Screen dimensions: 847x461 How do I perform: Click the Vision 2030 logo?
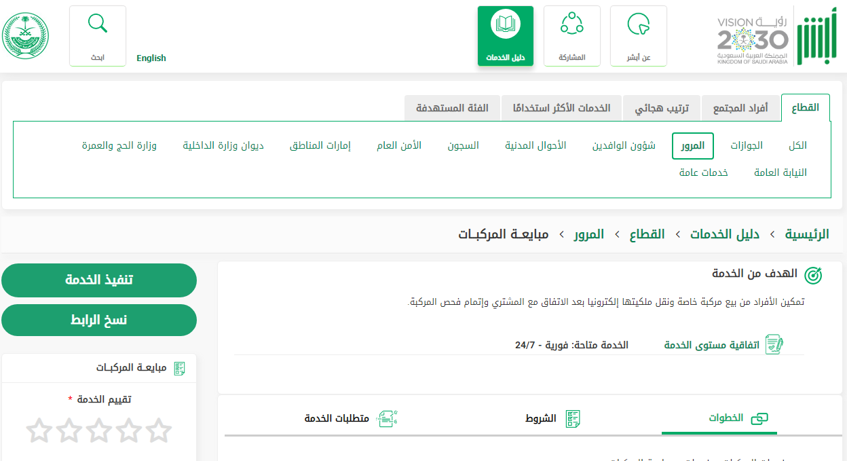pyautogui.click(x=753, y=39)
